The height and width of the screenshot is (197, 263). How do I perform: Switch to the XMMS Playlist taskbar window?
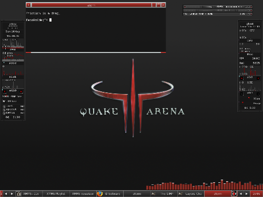pos(56,194)
